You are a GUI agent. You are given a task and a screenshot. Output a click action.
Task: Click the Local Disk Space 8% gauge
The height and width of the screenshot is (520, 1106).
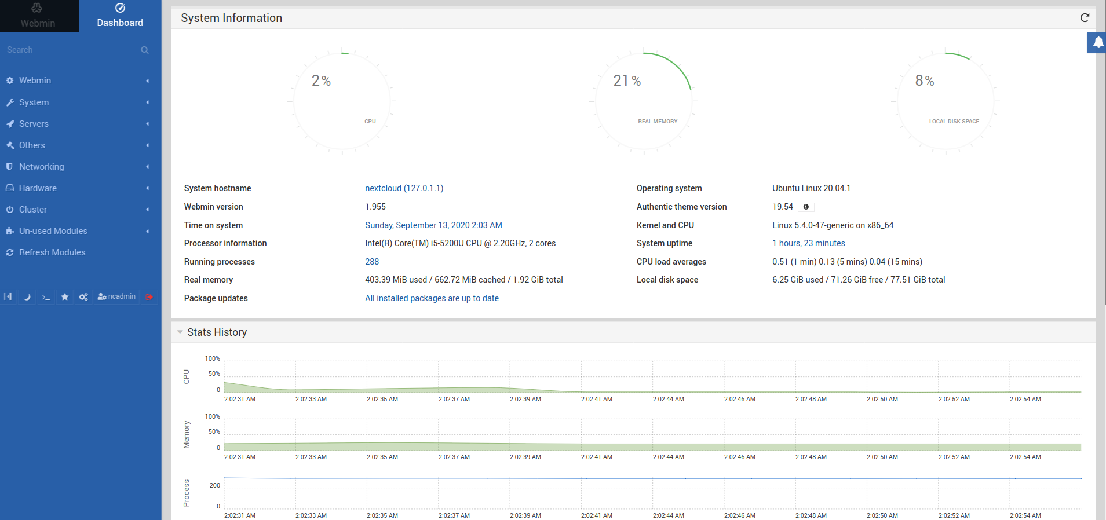pyautogui.click(x=946, y=101)
